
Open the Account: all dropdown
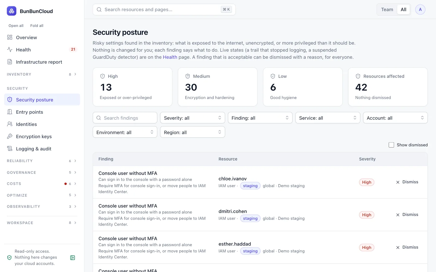[395, 118]
